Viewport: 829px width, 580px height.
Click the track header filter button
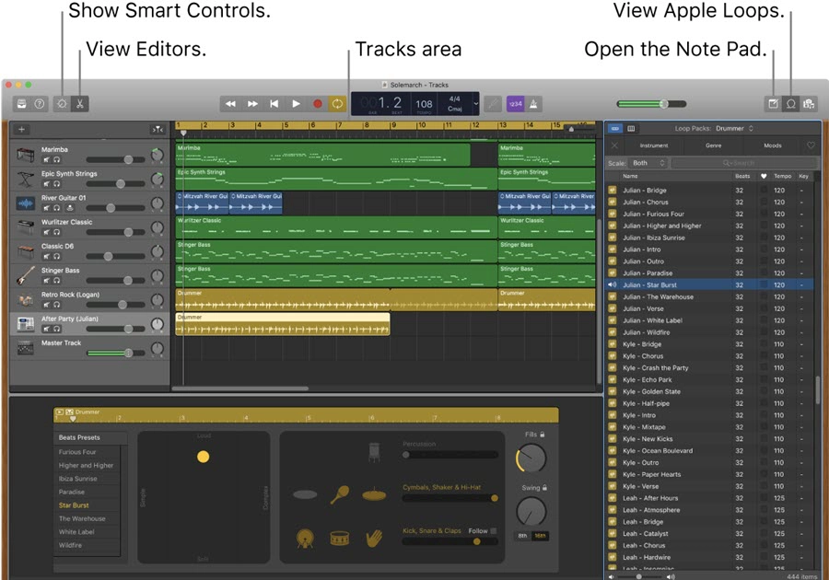pyautogui.click(x=158, y=130)
